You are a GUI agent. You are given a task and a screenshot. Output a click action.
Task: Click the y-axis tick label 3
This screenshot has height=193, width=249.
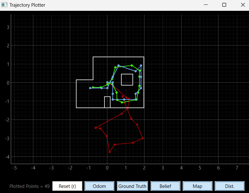point(9,27)
